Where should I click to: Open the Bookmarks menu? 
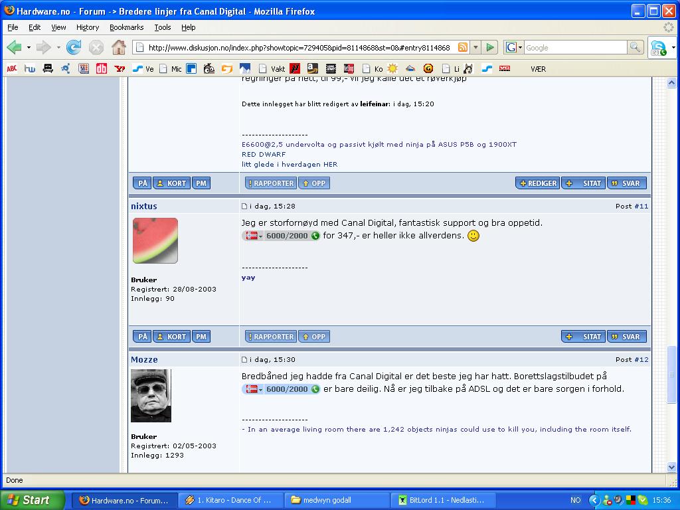click(x=126, y=27)
